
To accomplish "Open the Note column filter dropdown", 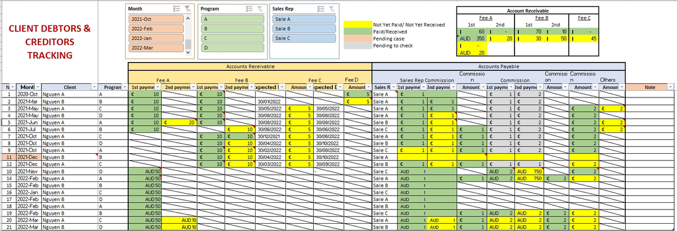I will (x=671, y=88).
